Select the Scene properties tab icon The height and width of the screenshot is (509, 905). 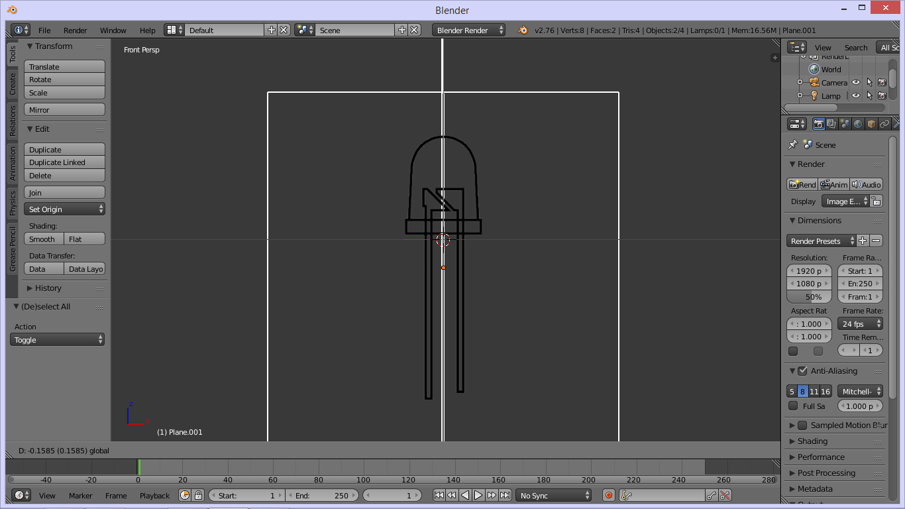[x=845, y=124]
